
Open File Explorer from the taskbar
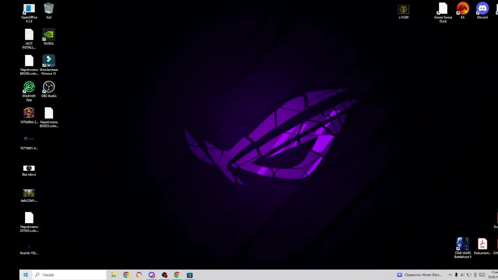113,275
